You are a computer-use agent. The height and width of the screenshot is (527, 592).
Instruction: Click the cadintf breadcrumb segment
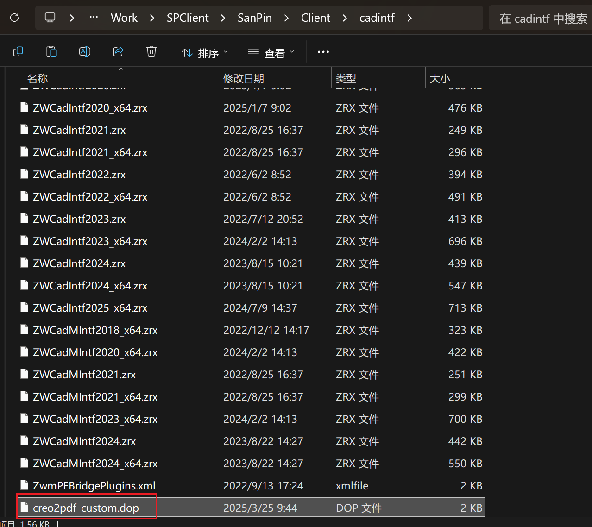(x=377, y=18)
